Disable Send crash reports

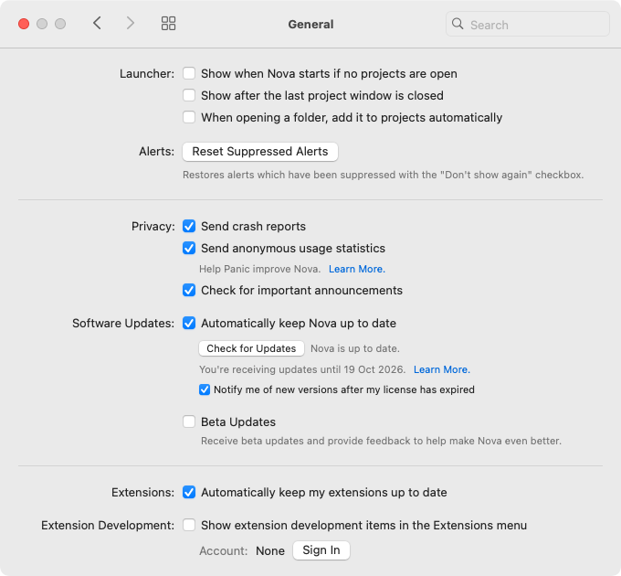coord(189,226)
